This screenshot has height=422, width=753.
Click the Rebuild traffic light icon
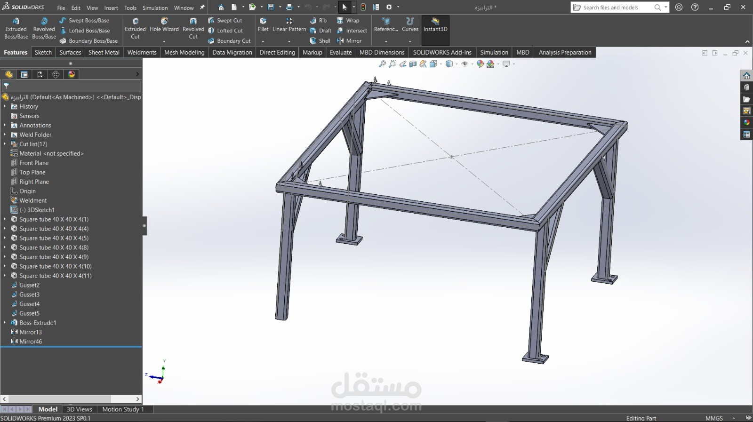click(x=363, y=7)
